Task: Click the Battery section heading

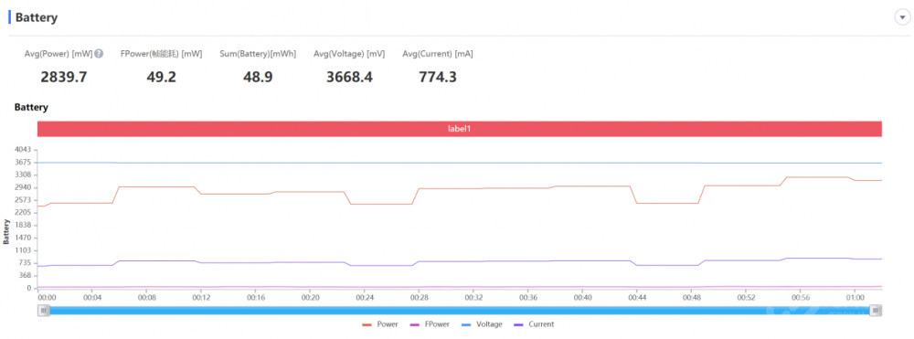Action: click(37, 17)
